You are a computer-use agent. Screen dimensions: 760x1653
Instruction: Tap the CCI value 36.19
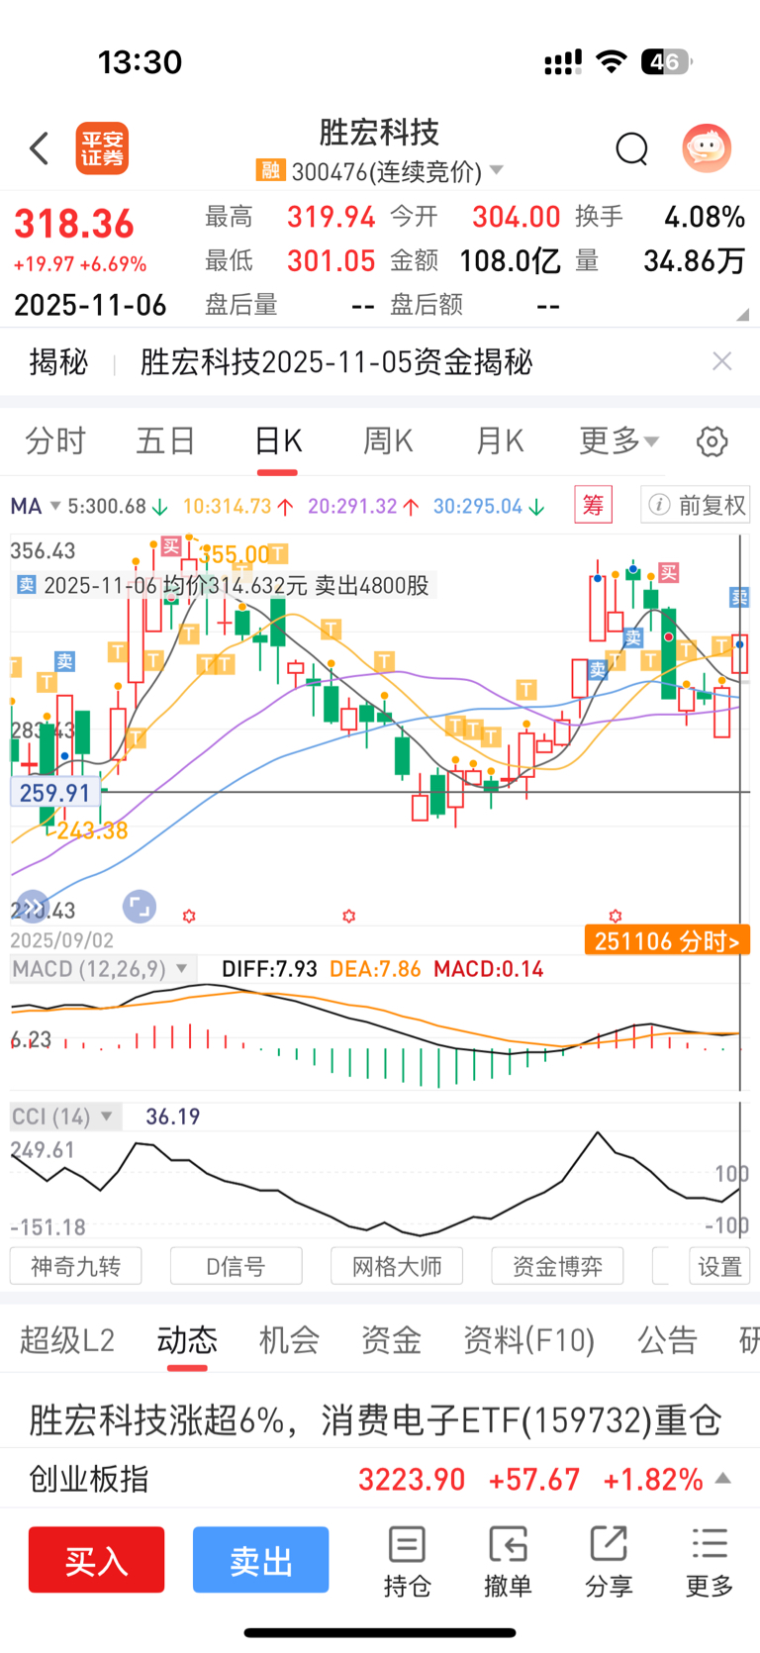(x=172, y=1117)
